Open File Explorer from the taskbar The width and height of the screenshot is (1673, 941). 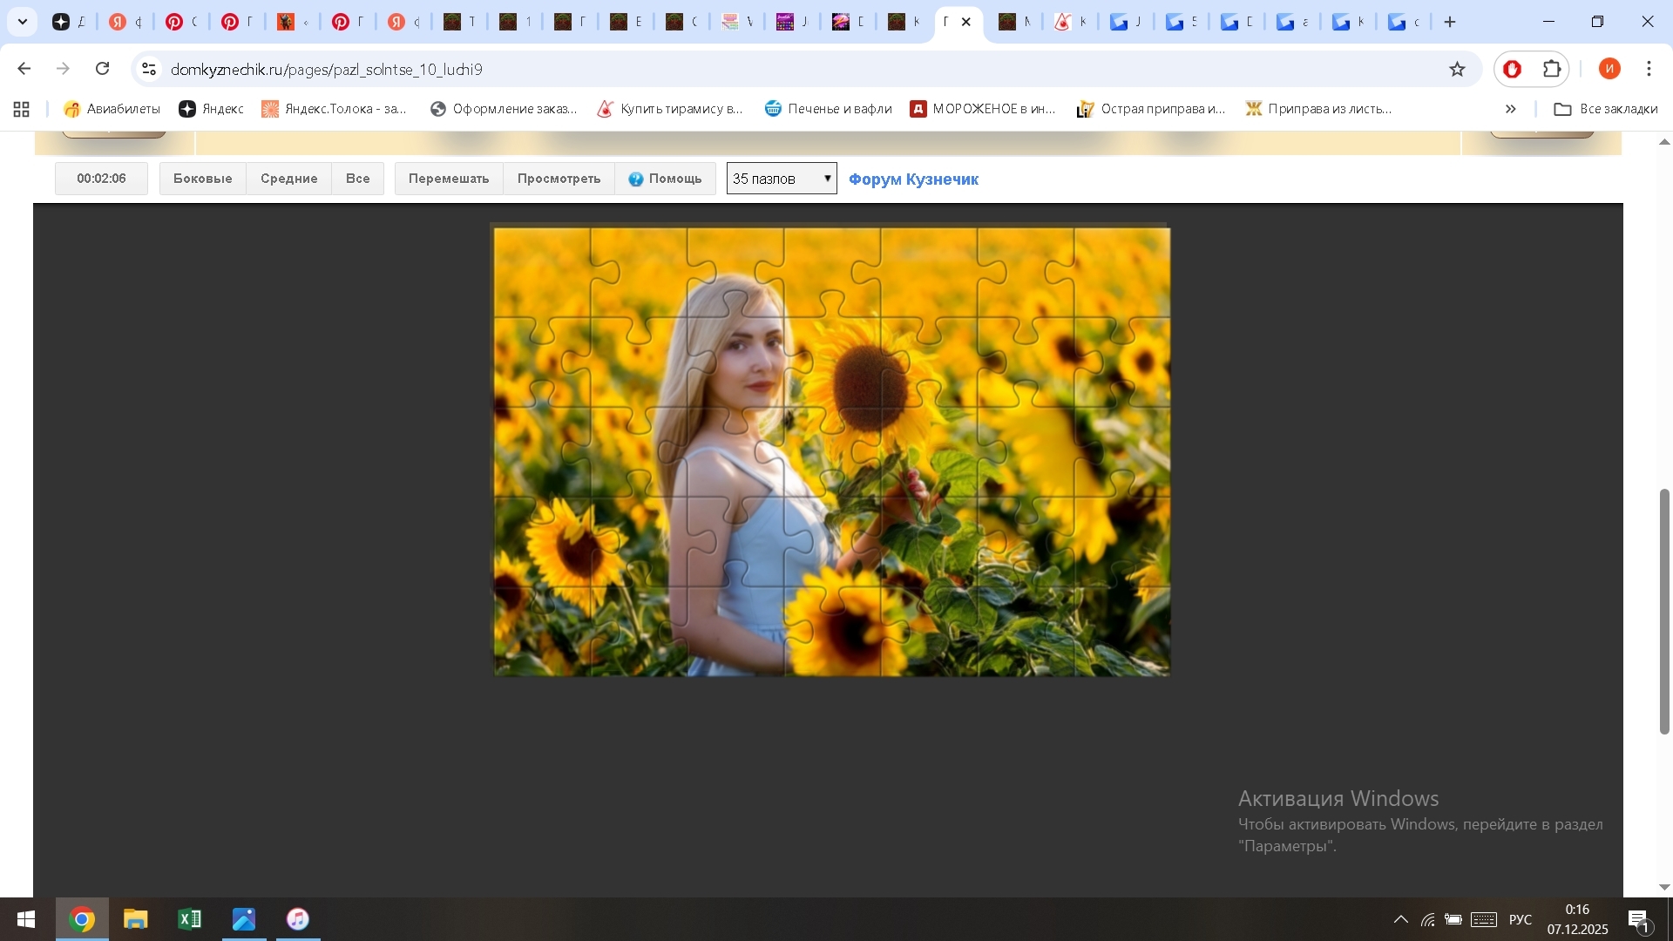[x=135, y=919]
